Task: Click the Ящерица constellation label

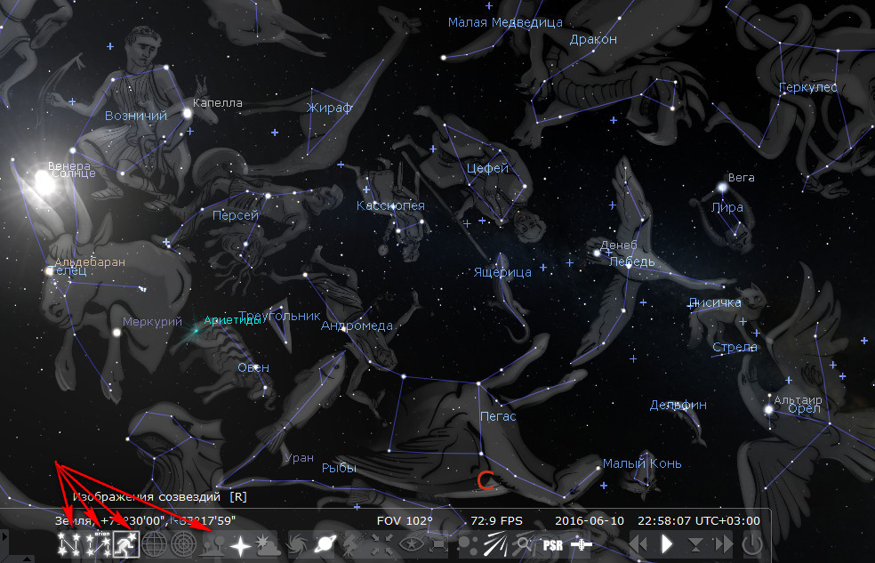Action: click(x=502, y=272)
